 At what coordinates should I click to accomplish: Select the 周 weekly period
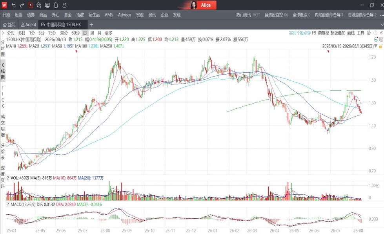[92, 33]
